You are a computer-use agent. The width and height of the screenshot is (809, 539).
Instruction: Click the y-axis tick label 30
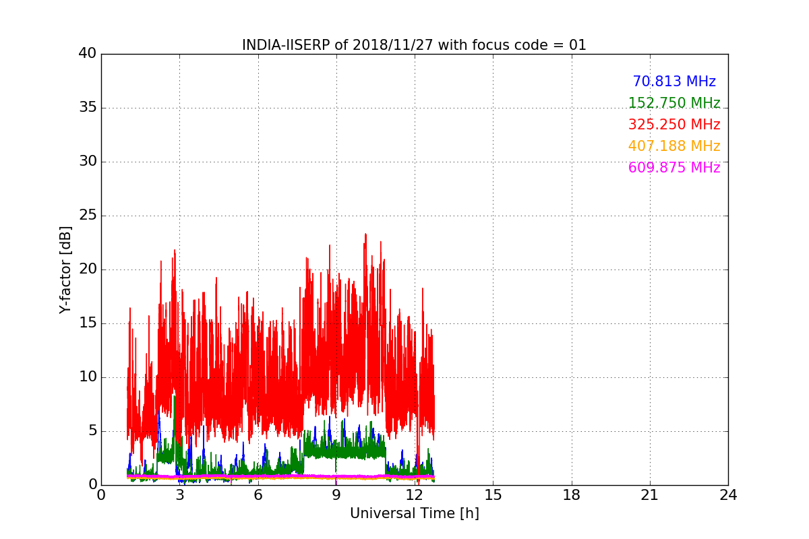(x=87, y=162)
